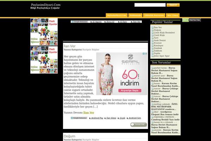211x141 pixels.
Task: Click Alışverişe Başla button in ad
Action: coord(130,91)
